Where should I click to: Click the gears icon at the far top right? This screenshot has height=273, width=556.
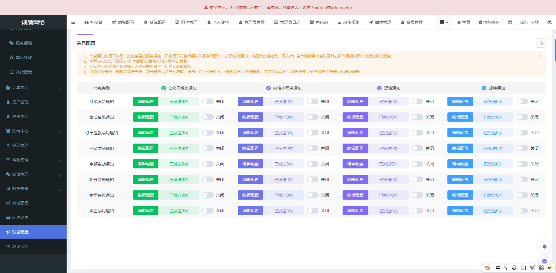click(549, 22)
